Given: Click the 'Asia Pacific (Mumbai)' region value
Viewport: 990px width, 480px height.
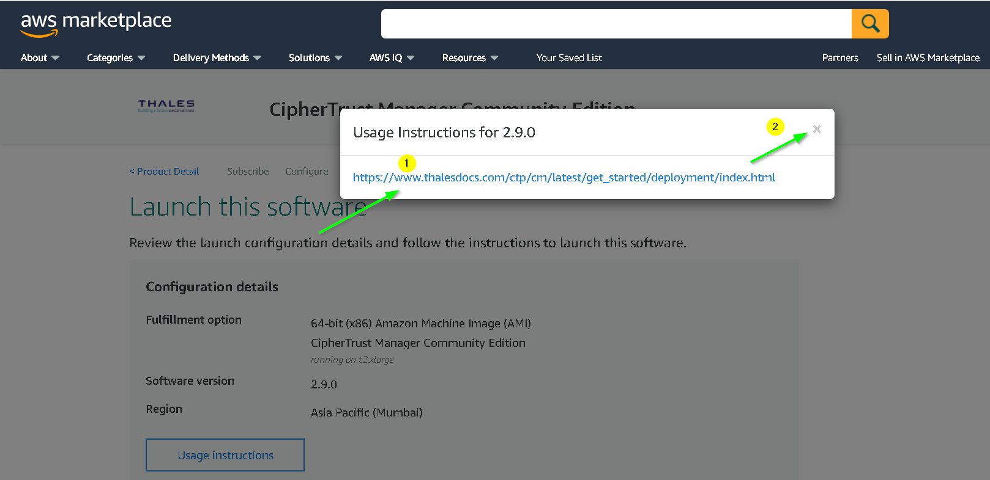Looking at the screenshot, I should (367, 413).
